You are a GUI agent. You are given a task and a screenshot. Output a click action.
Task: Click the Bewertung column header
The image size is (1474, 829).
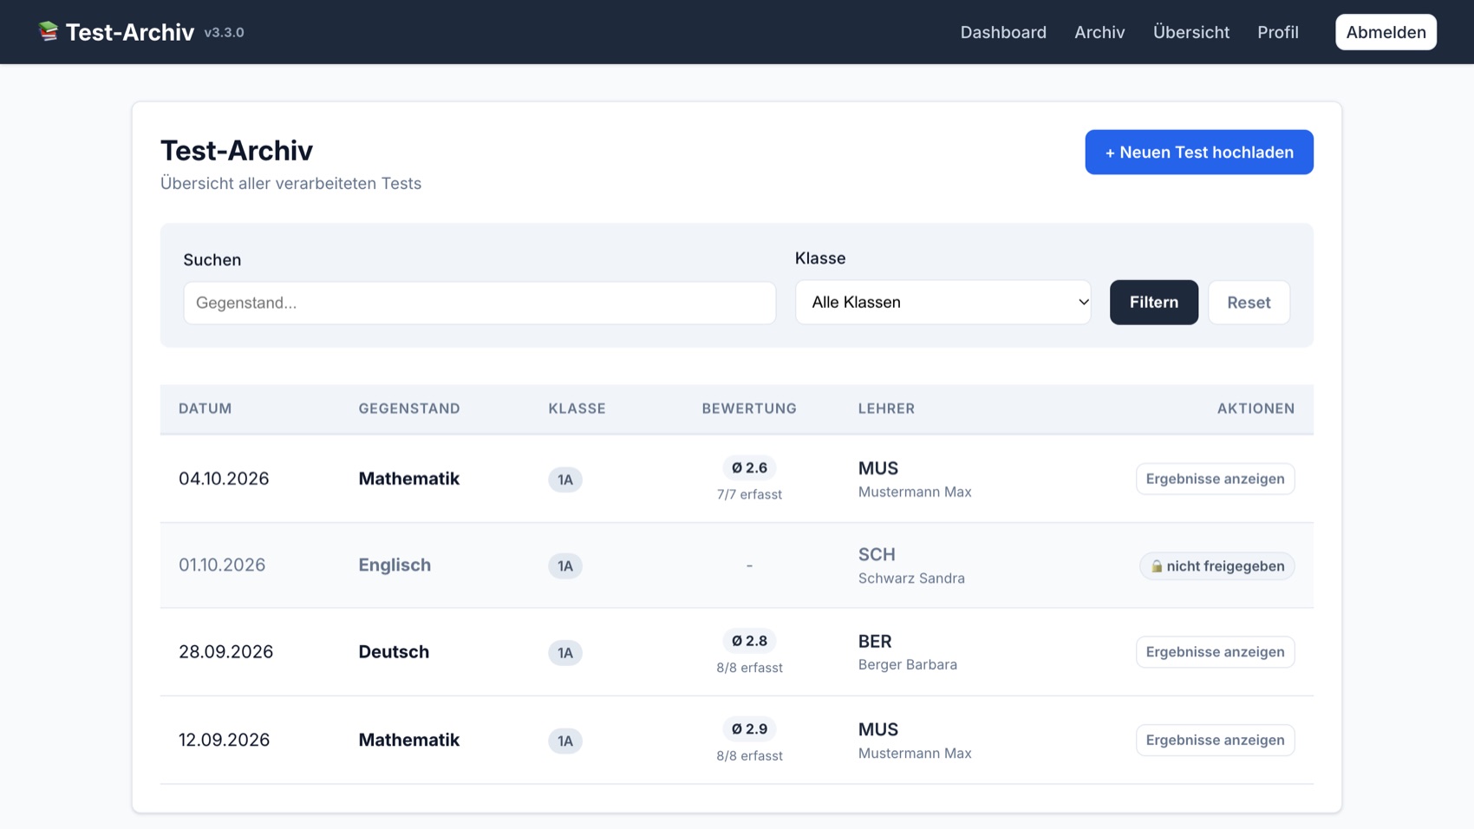point(749,408)
